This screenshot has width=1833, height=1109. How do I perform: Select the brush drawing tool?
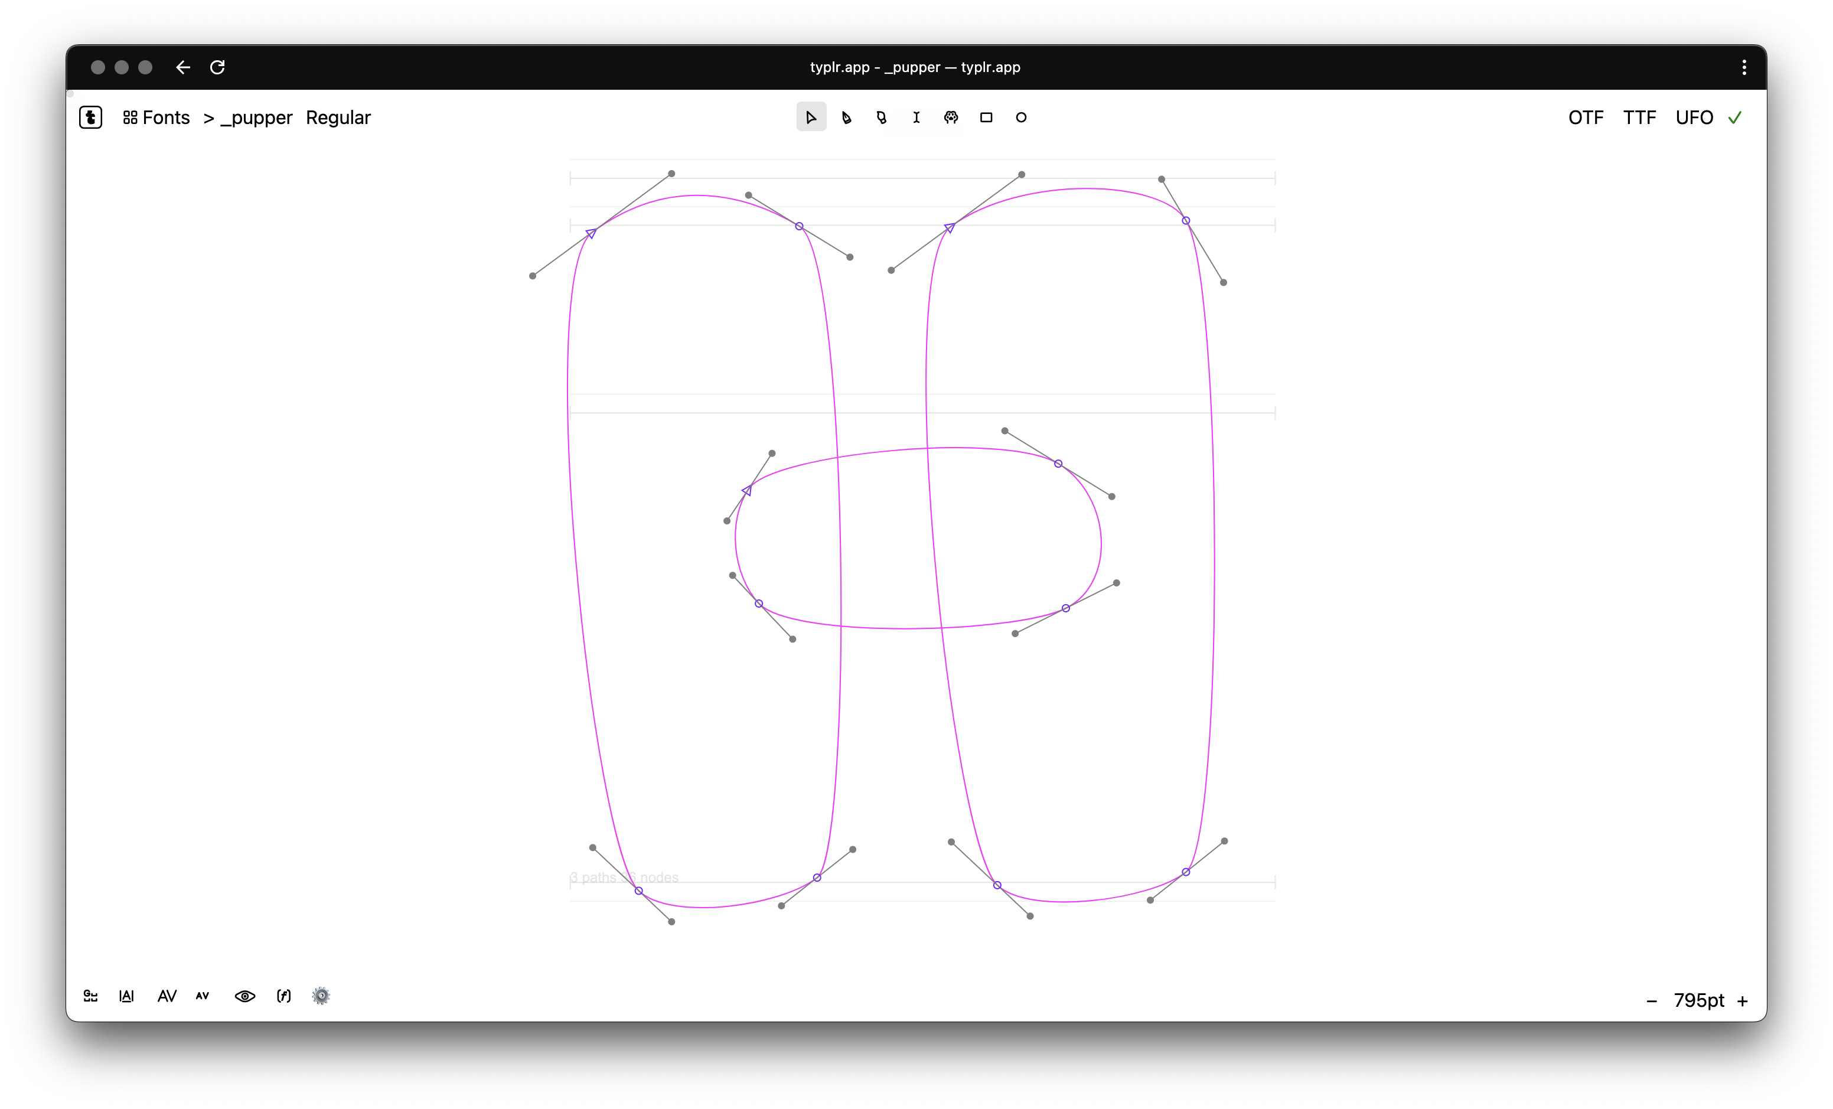click(x=881, y=118)
